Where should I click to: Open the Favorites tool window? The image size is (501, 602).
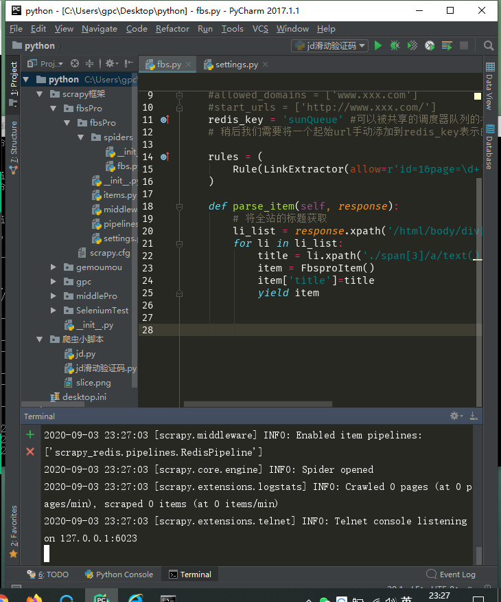(14, 531)
